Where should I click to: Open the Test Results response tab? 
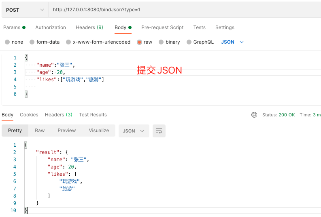(93, 115)
